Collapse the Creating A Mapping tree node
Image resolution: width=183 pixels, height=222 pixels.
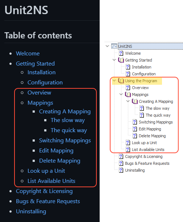click(x=128, y=101)
